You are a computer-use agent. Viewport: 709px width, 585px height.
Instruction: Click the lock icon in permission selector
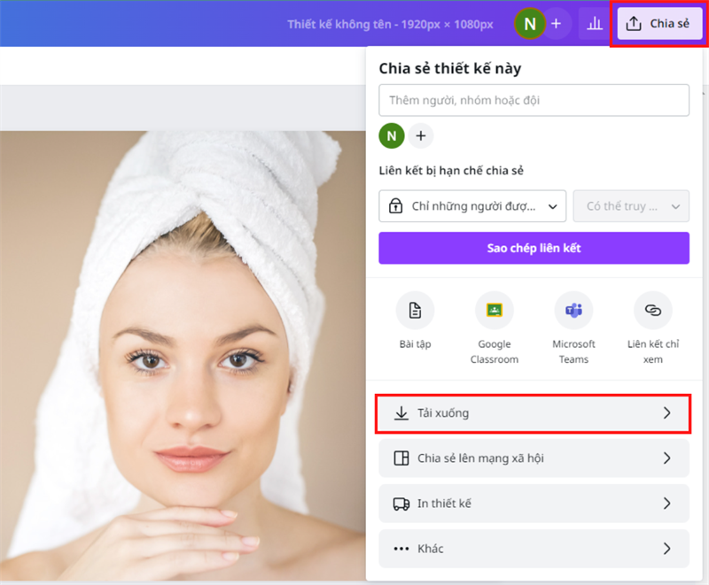[399, 206]
